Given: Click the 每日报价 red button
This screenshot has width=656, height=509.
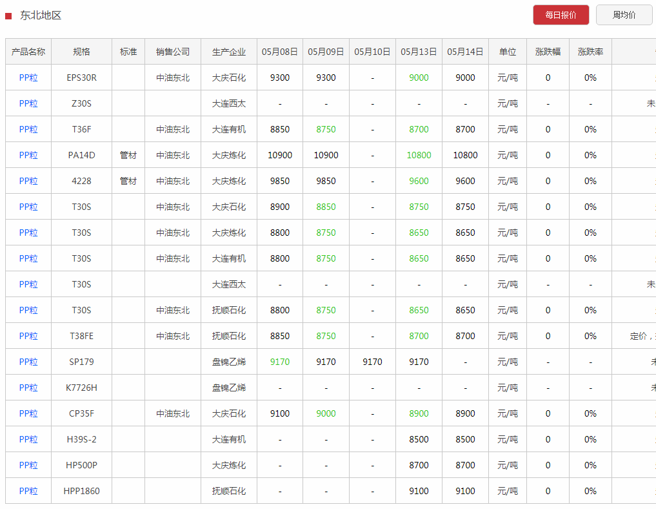Looking at the screenshot, I should tap(561, 15).
